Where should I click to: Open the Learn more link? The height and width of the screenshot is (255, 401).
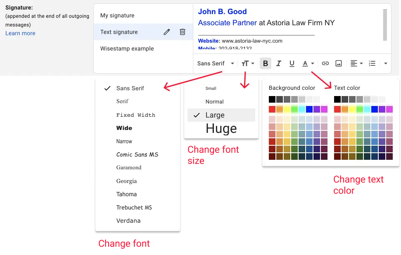pyautogui.click(x=20, y=33)
